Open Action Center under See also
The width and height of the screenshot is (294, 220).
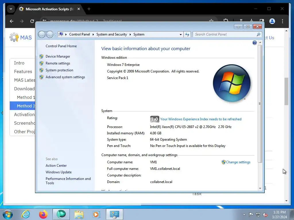[x=56, y=166]
